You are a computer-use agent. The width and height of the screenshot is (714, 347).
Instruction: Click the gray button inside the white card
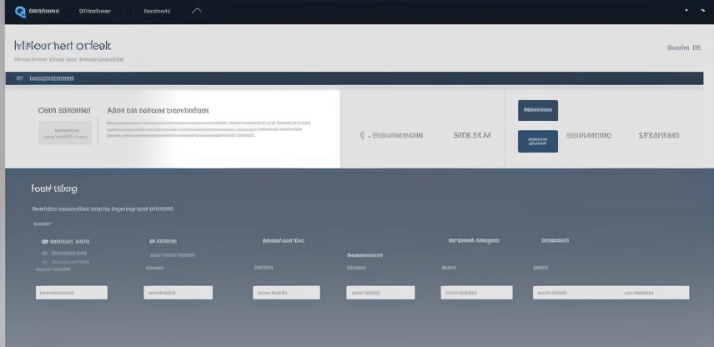pos(65,133)
